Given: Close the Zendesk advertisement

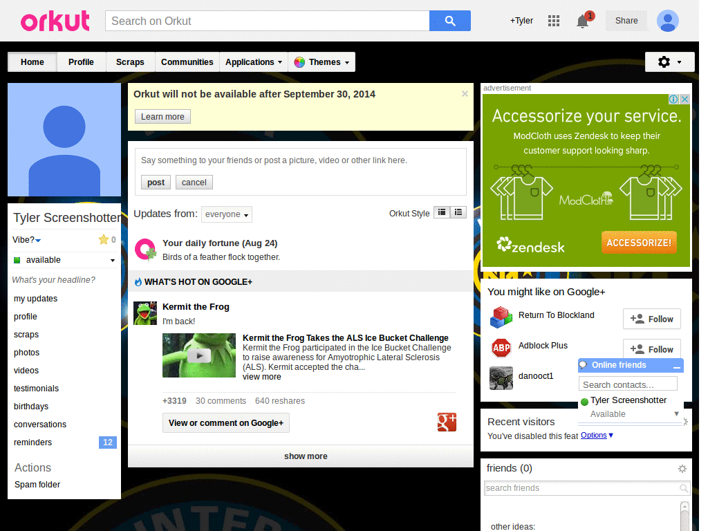Looking at the screenshot, I should pyautogui.click(x=684, y=100).
